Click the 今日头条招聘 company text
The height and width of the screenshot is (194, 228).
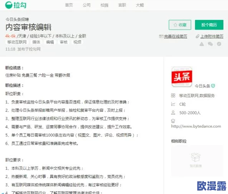[17, 19]
